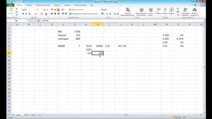Switch to the Данные tab
This screenshot has width=212, height=119.
pos(67,5)
